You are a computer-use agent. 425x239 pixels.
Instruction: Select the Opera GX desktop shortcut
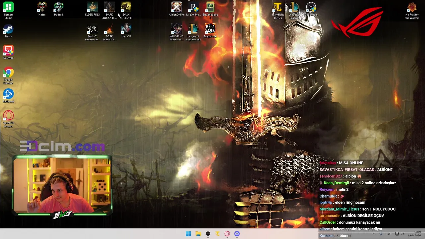pyautogui.click(x=8, y=119)
